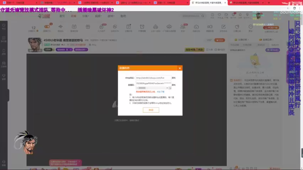Switch to the last browser tab at right
Screen dimensions: 303x170
tap(247, 3)
